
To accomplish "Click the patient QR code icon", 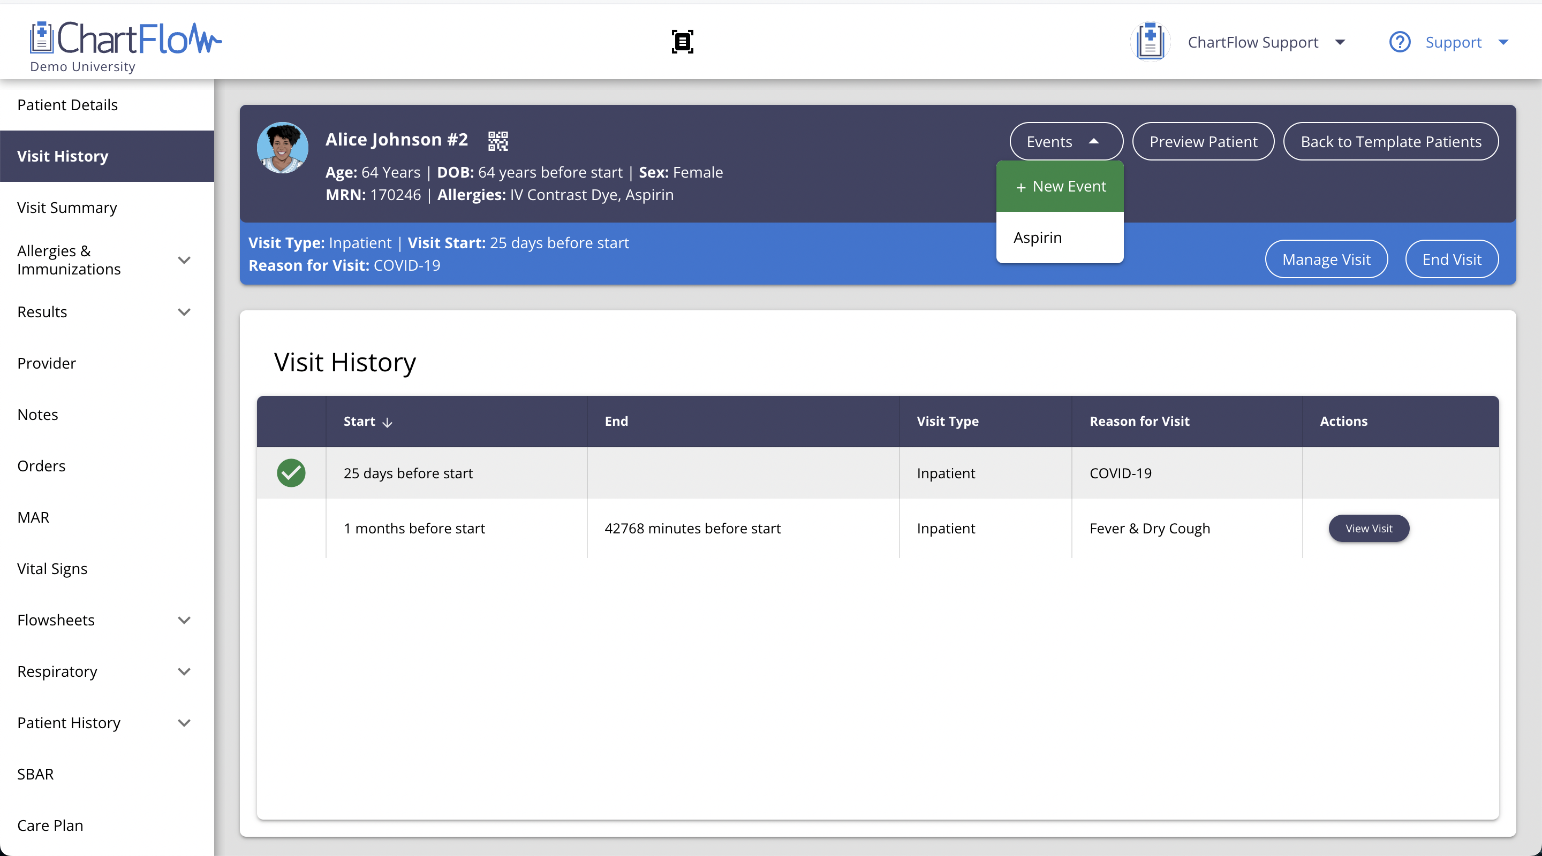I will pyautogui.click(x=497, y=141).
